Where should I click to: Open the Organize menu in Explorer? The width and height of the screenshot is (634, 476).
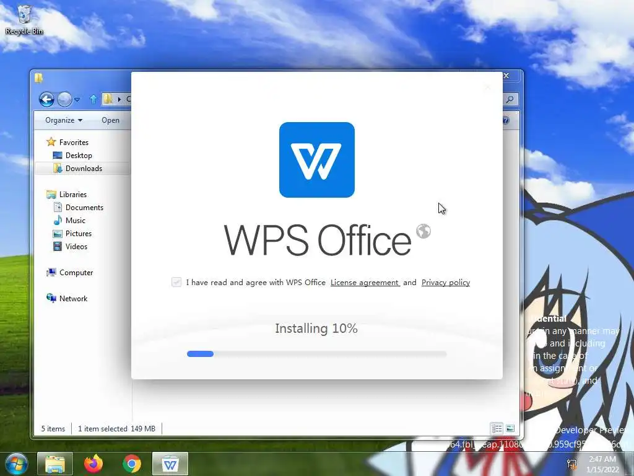(64, 120)
